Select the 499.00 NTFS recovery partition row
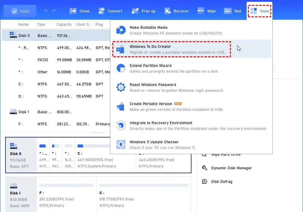Image resolution: width=303 pixels, height=212 pixels. pos(56,48)
